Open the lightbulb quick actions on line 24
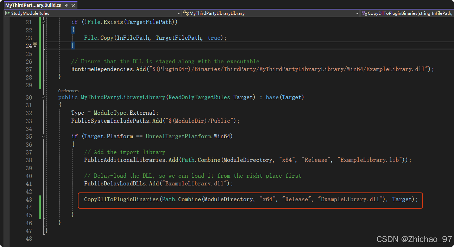This screenshot has width=454, height=247. point(35,45)
